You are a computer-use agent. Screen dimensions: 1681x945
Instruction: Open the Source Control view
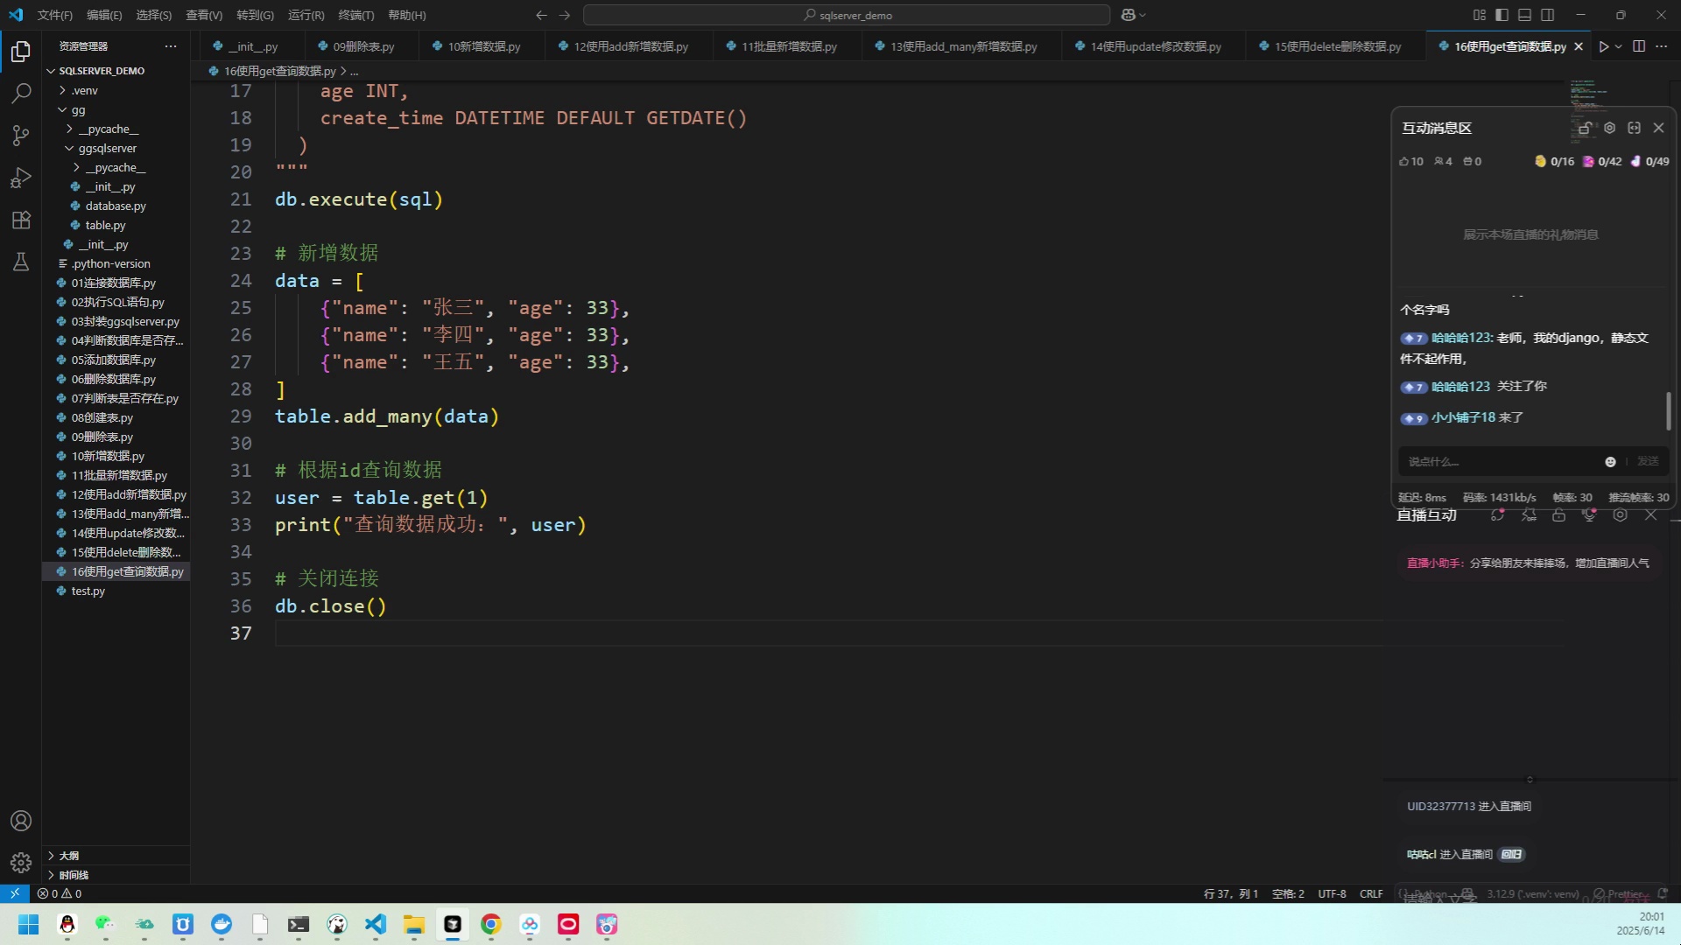click(21, 136)
